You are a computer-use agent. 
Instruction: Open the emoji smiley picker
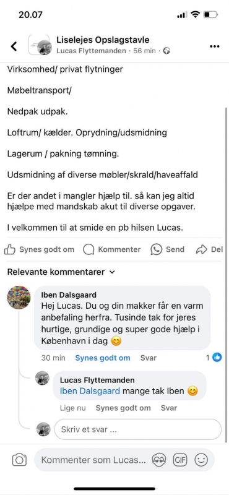tap(201, 460)
